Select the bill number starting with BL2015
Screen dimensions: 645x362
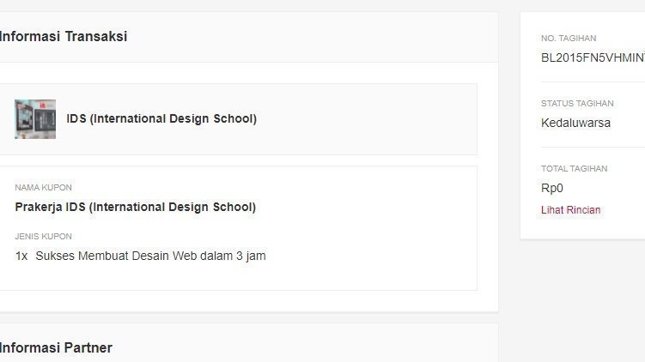(x=592, y=57)
